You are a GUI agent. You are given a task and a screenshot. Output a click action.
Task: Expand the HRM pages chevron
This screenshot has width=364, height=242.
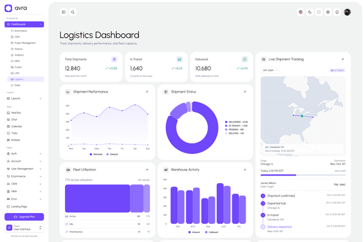coord(41,192)
